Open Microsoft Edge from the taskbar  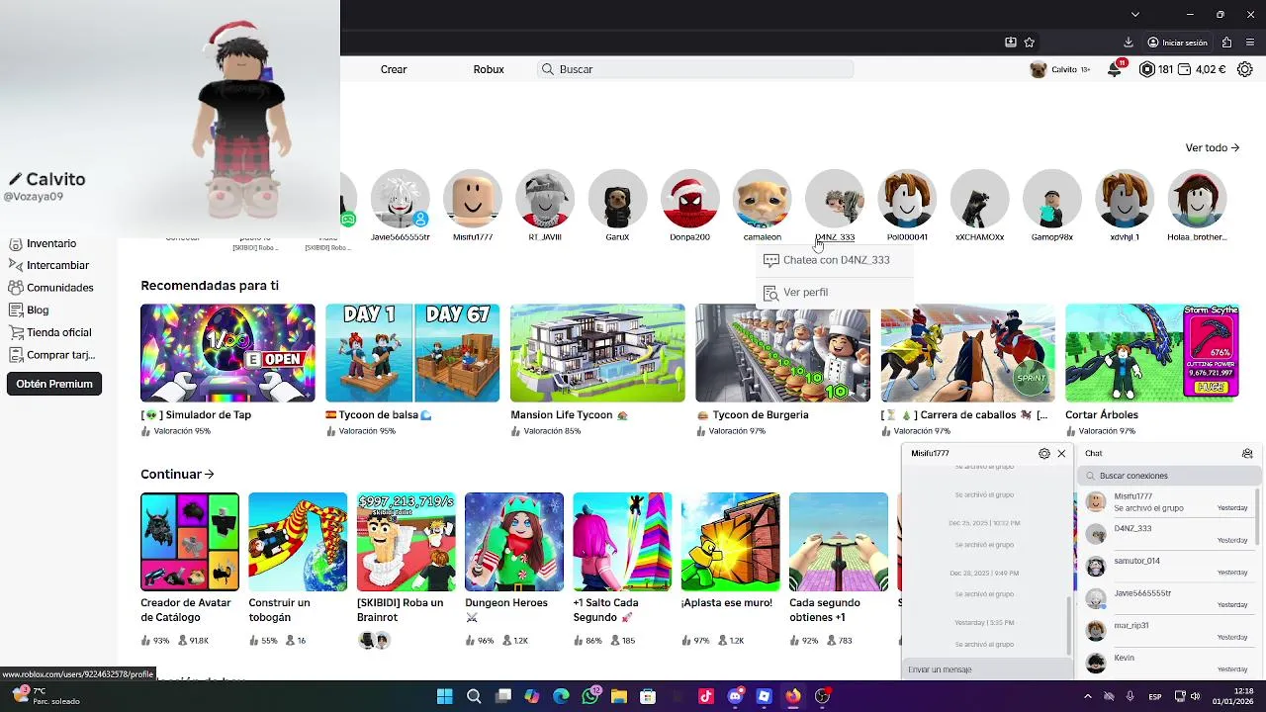click(561, 696)
